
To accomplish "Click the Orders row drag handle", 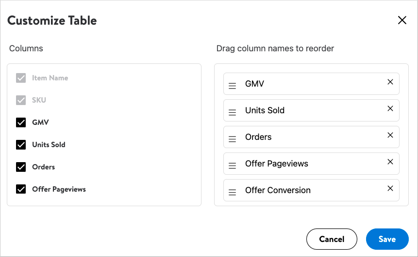I will coord(232,139).
